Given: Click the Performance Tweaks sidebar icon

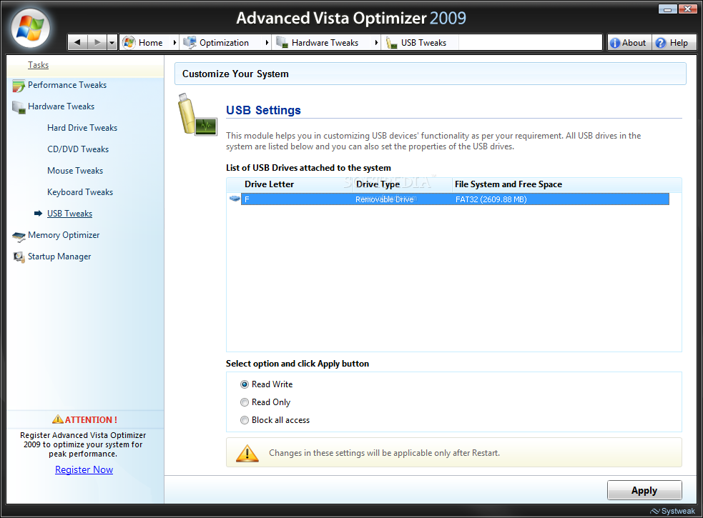Looking at the screenshot, I should click(19, 86).
